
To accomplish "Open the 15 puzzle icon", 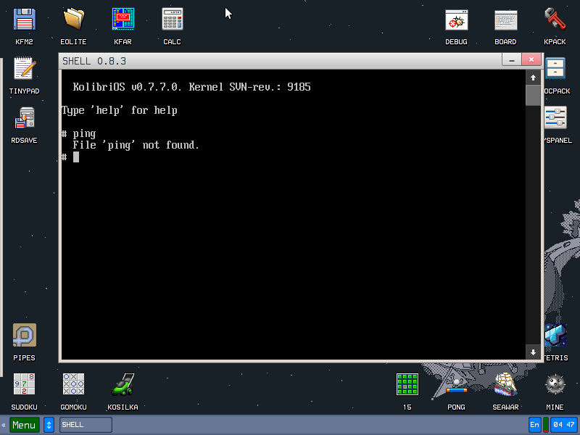I will click(x=407, y=384).
